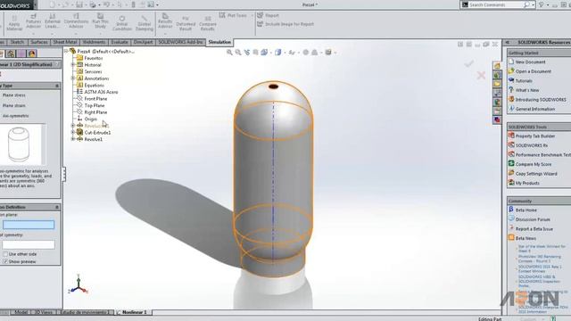This screenshot has width=571, height=321.
Task: Open the Model bottom tab
Action: pos(21,312)
